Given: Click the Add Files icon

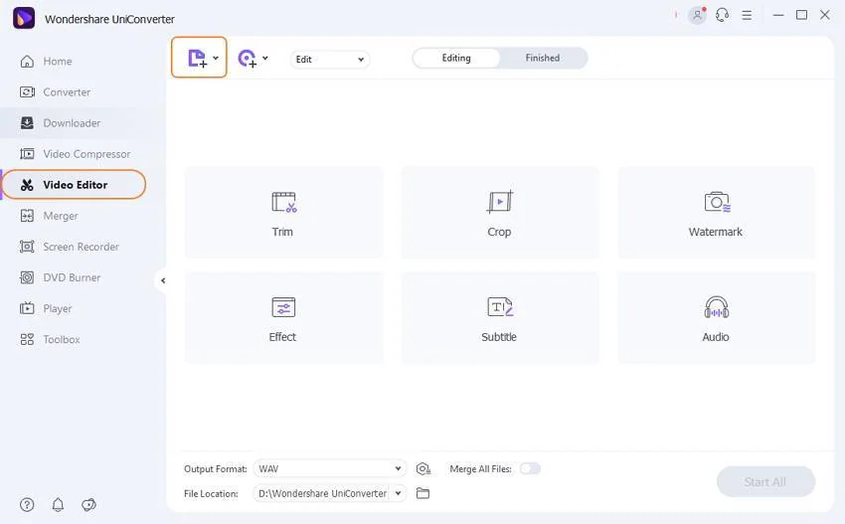Looking at the screenshot, I should (x=197, y=59).
